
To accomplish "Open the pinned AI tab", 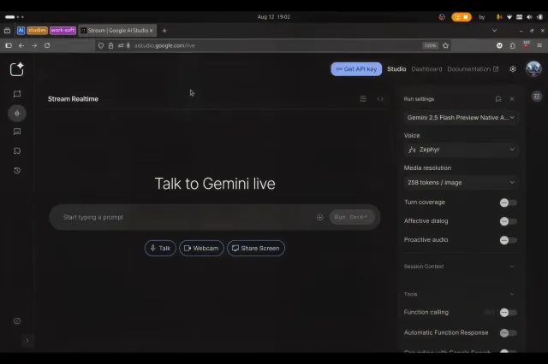I will click(x=21, y=31).
